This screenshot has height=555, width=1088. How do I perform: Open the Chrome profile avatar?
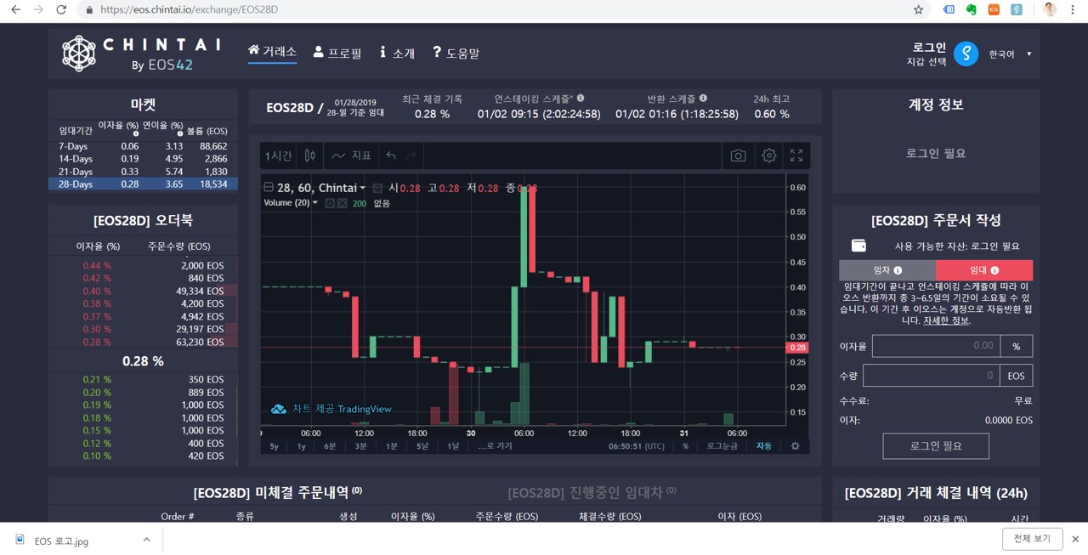click(x=1050, y=10)
